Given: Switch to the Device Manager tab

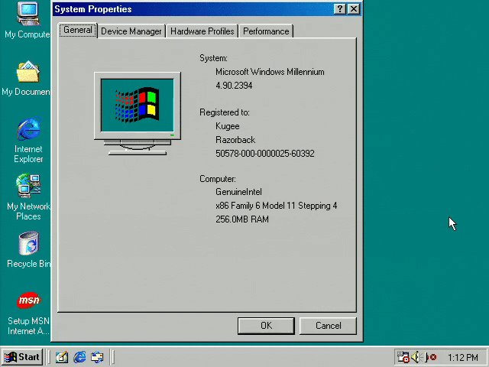Looking at the screenshot, I should point(131,31).
